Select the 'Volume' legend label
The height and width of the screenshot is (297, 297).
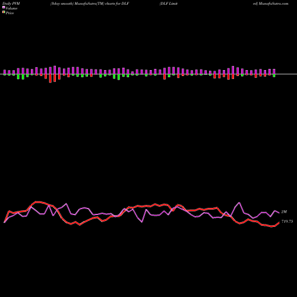click(x=11, y=8)
